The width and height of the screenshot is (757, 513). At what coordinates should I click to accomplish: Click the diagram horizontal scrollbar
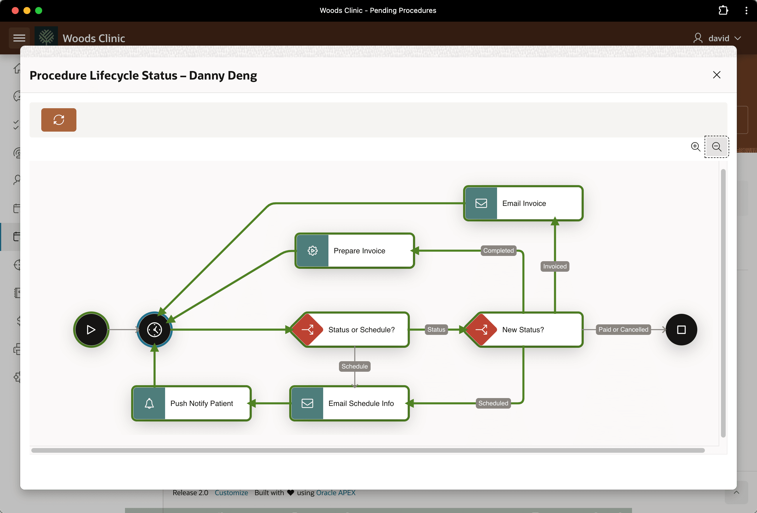click(x=368, y=450)
